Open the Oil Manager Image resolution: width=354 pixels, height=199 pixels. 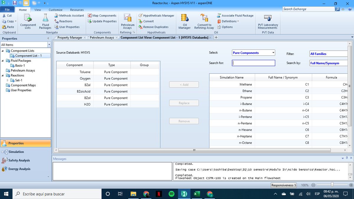click(x=185, y=21)
